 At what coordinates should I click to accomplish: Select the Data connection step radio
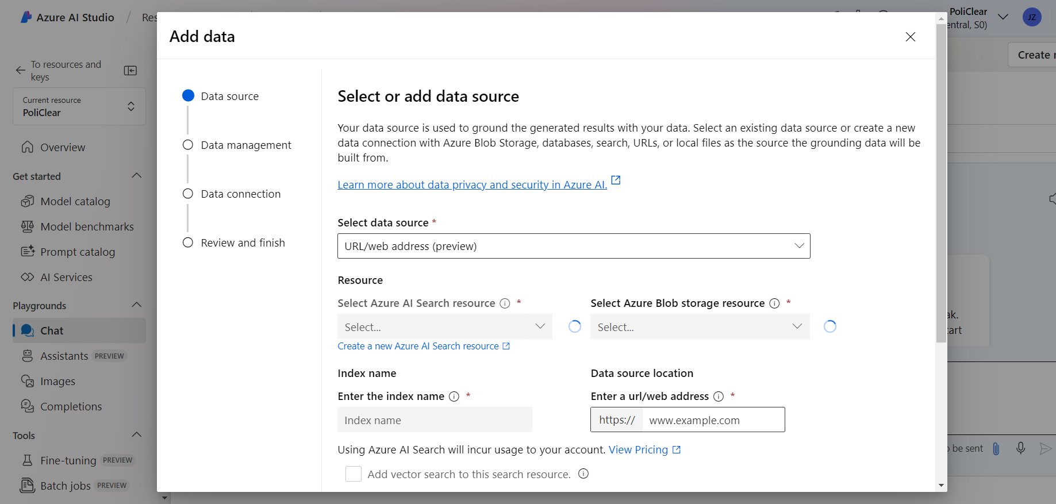(x=188, y=194)
